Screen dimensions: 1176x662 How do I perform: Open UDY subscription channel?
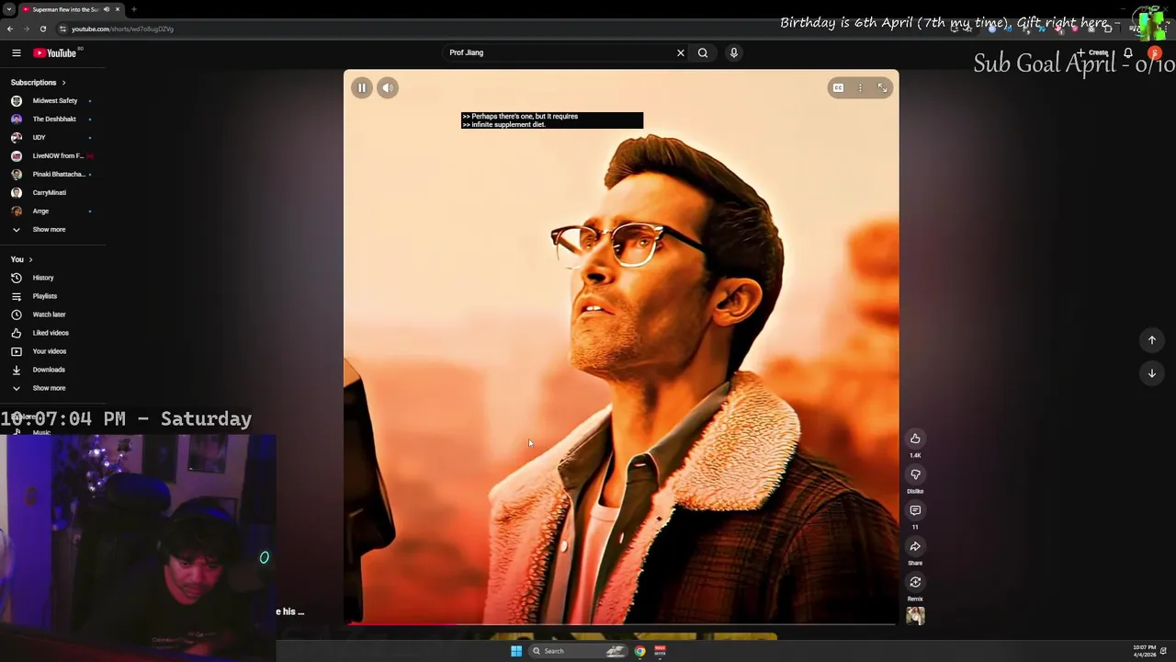pyautogui.click(x=51, y=138)
